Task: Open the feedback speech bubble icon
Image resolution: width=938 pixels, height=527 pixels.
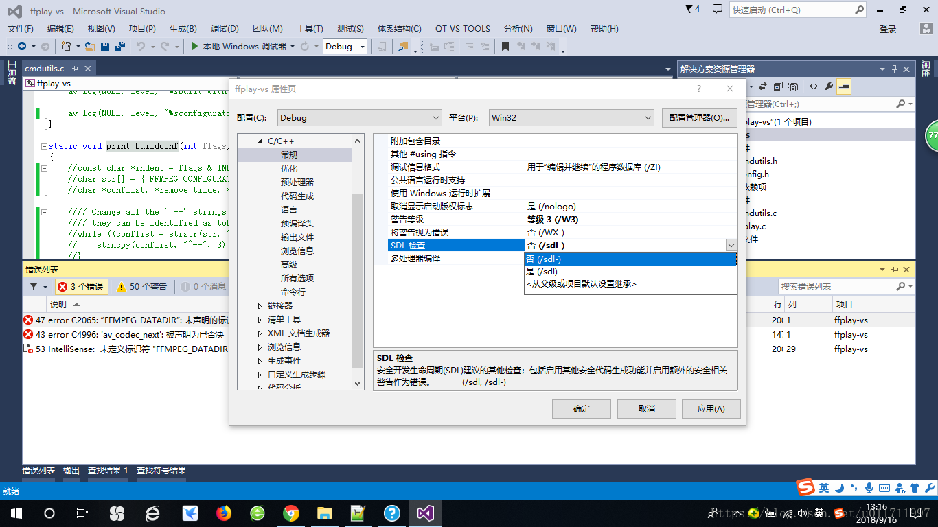Action: pos(718,10)
